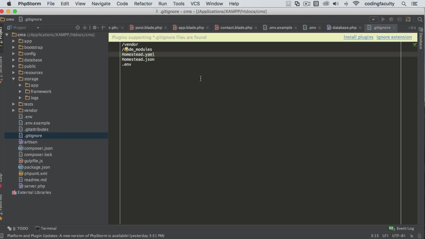Screen dimensions: 425x239
Task: Switch to the database.php tab
Action: coord(344,28)
